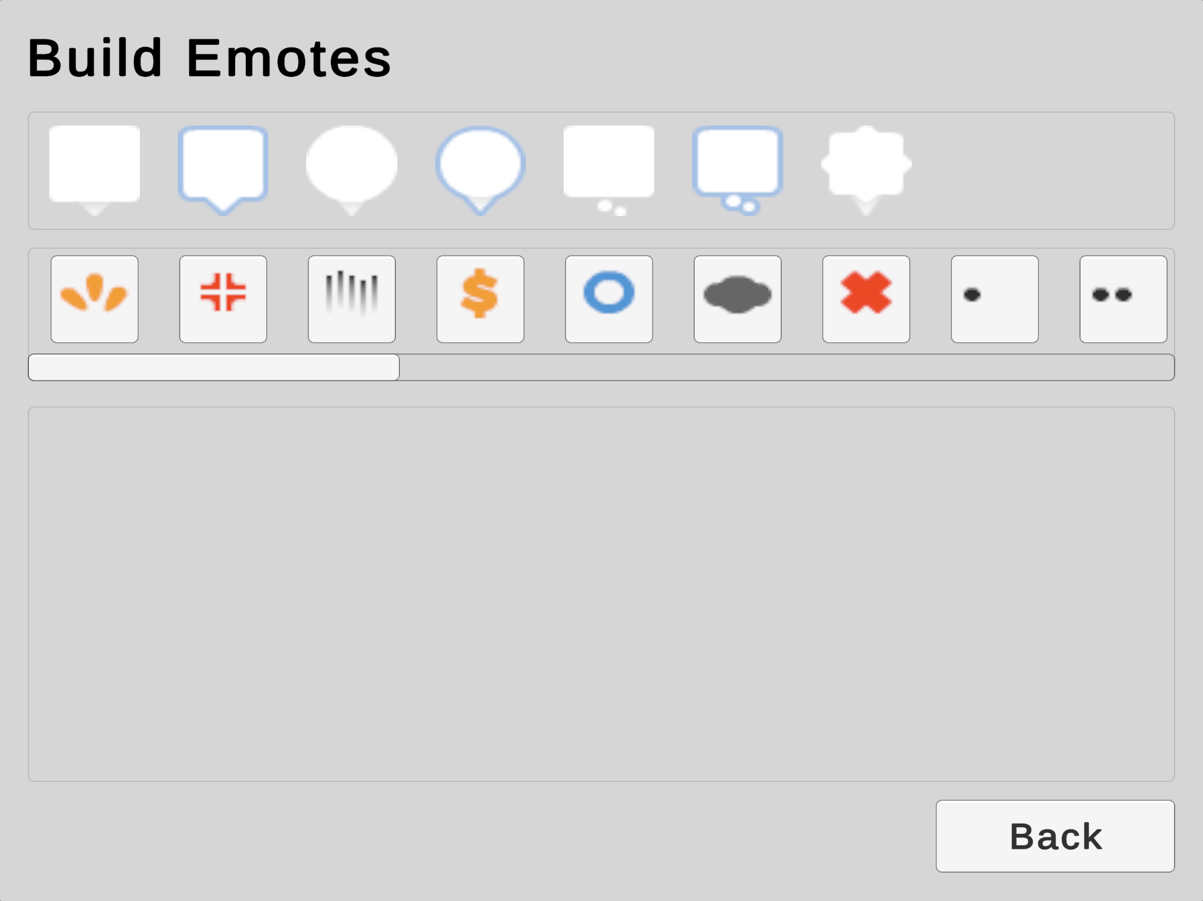1203x901 pixels.
Task: Add the orange dollar sign emote
Action: pos(481,299)
